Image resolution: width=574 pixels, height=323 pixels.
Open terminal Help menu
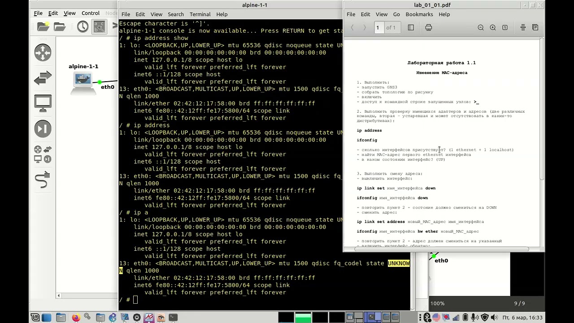click(x=222, y=14)
